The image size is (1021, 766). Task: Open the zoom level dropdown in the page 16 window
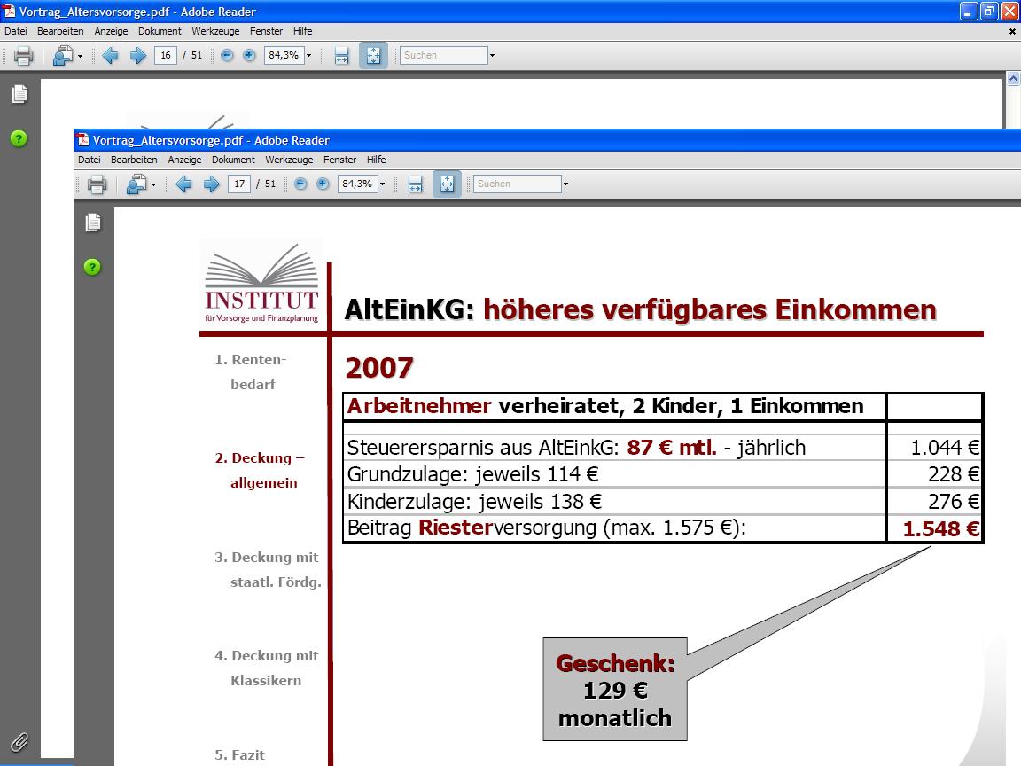tap(308, 56)
